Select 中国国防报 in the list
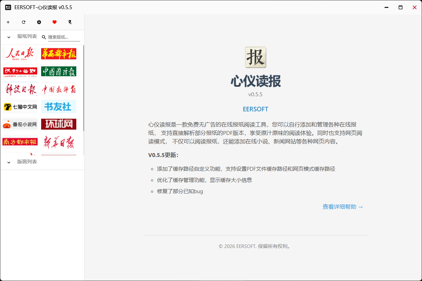Viewport: 422px width, 281px height. click(58, 71)
